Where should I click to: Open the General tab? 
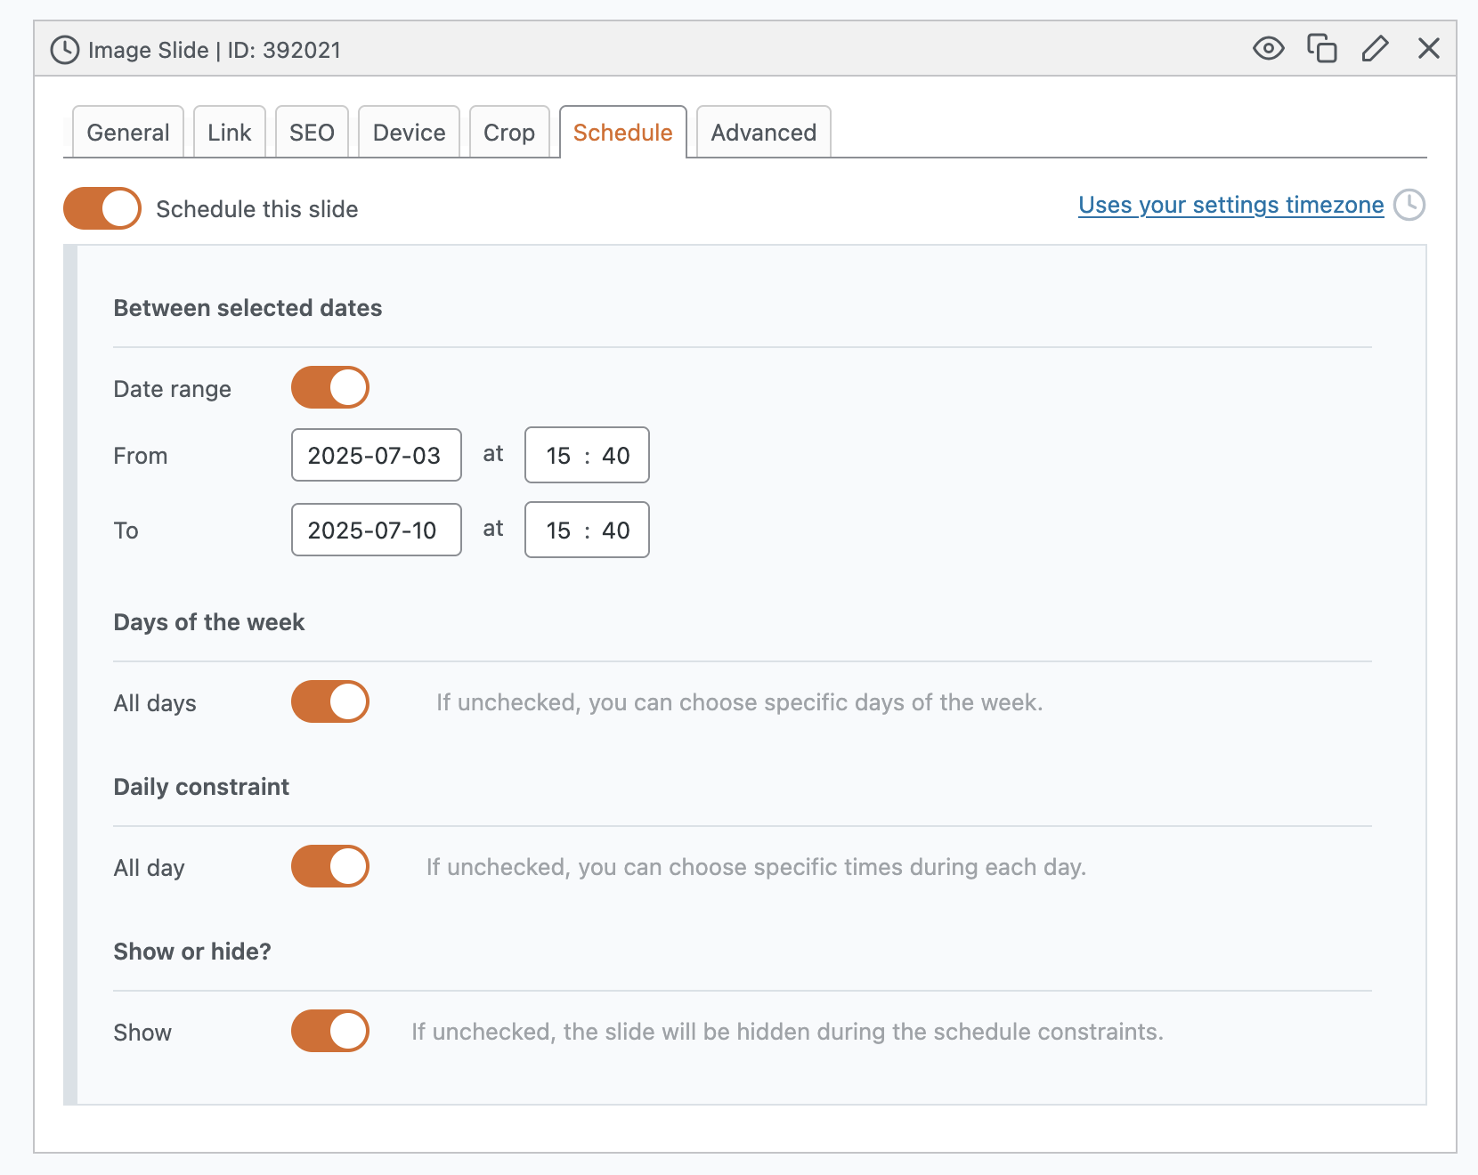[128, 133]
